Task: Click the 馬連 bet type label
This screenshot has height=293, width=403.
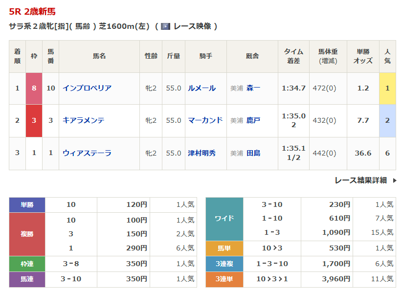Action: 27,279
